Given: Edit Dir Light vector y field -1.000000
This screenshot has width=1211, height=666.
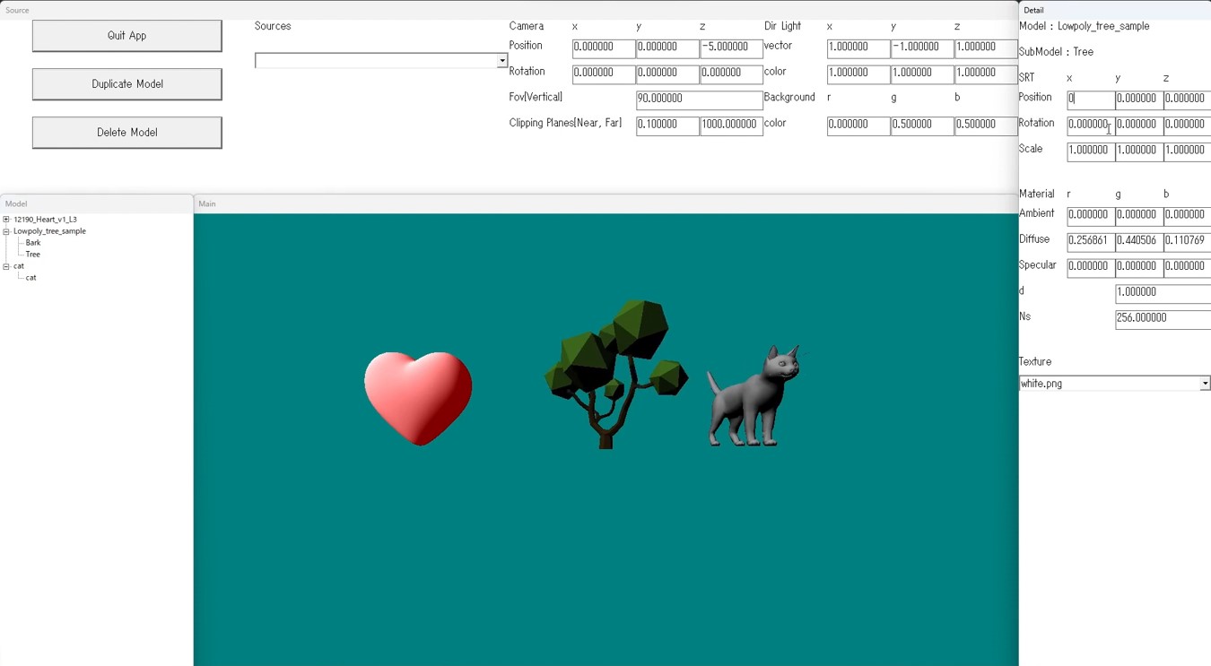Looking at the screenshot, I should coord(922,48).
